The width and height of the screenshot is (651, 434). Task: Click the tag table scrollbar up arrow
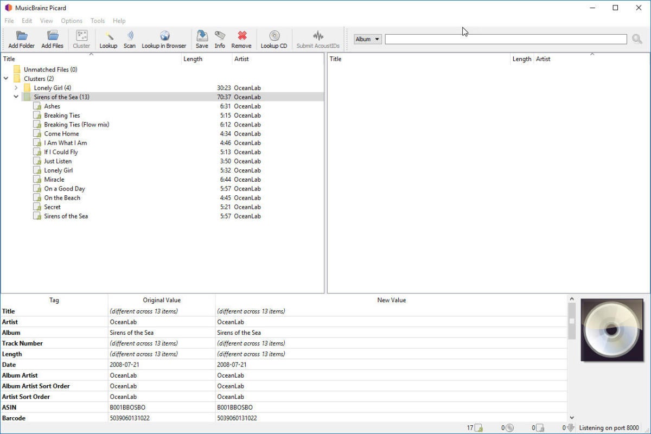pos(572,299)
